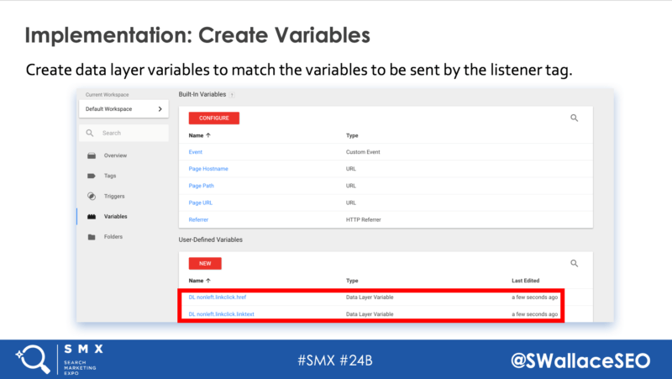
Task: Click the Built-In Variables help icon
Action: 232,95
